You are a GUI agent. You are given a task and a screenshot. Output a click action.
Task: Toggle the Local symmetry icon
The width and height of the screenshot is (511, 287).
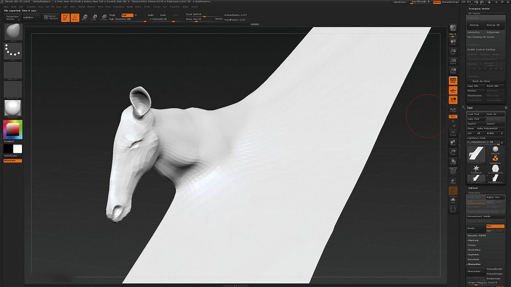click(453, 100)
